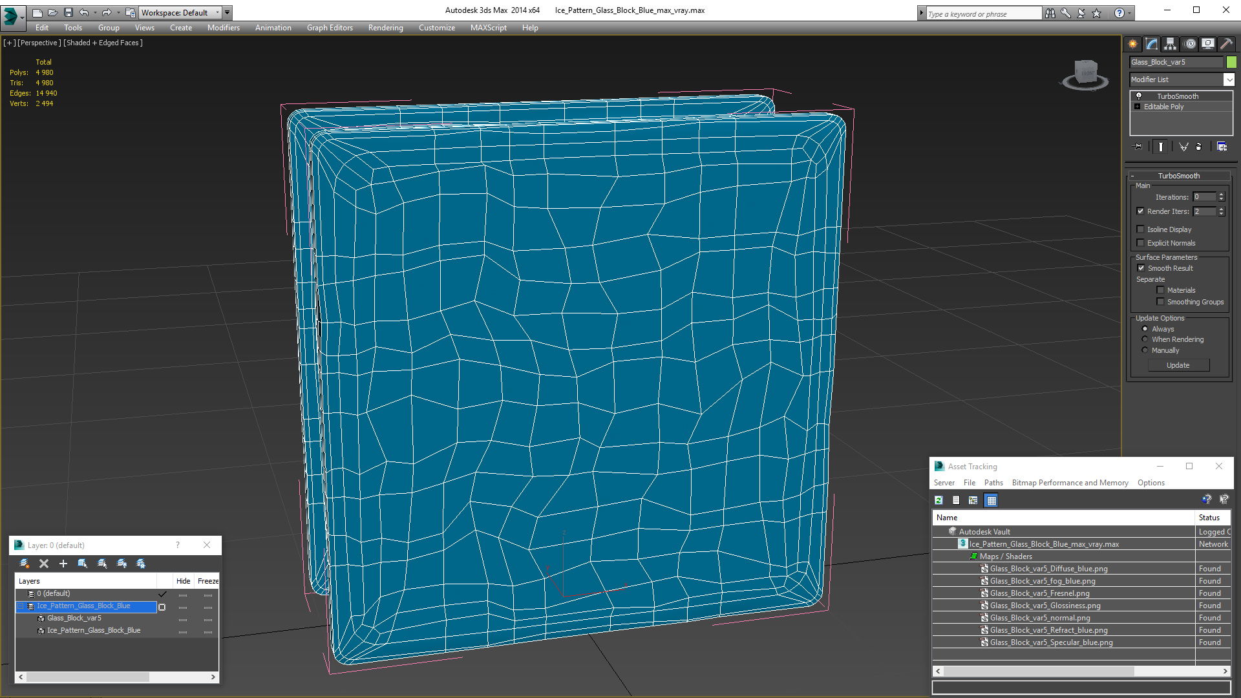
Task: Toggle Render Iters checkbox
Action: tap(1141, 211)
